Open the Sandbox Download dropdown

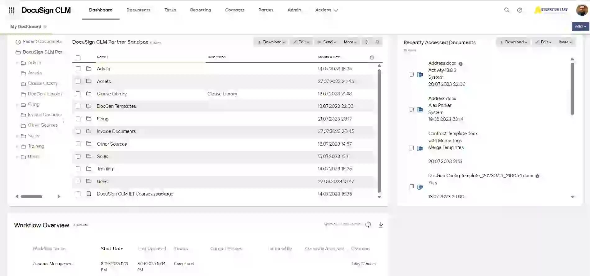(x=271, y=42)
